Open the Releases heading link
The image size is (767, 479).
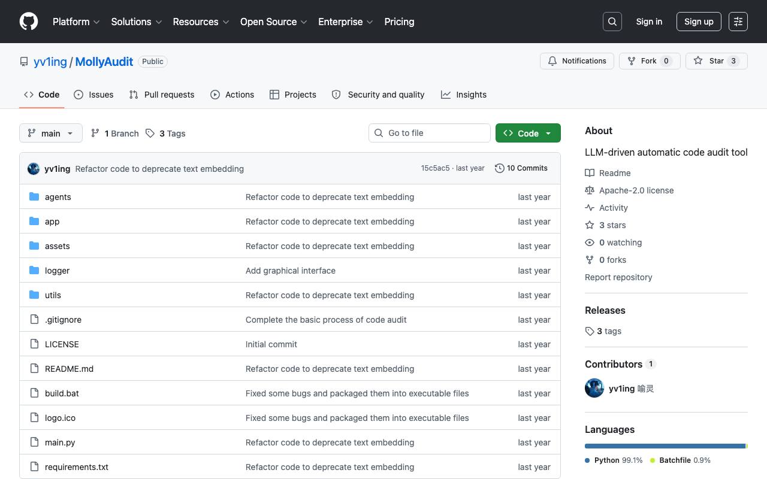click(x=605, y=310)
